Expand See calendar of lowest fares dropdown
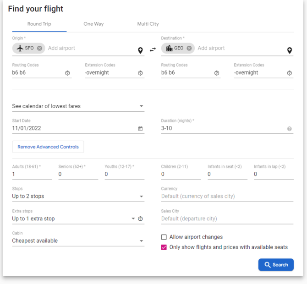This screenshot has width=307, height=284. [x=78, y=106]
